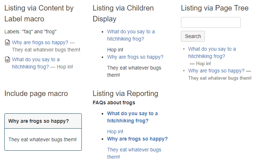266x163 pixels.
Task: Click the FAQs about frogs subheading
Action: point(114,103)
